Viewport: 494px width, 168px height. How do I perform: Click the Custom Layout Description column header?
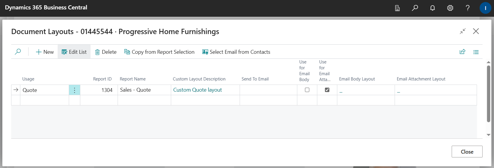click(199, 79)
